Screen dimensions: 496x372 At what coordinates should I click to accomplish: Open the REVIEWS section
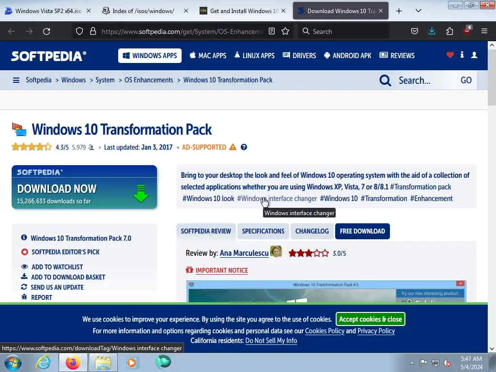point(397,56)
